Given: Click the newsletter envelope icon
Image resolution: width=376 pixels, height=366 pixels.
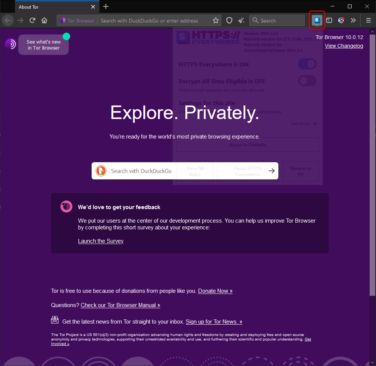Looking at the screenshot, I should click(x=55, y=320).
